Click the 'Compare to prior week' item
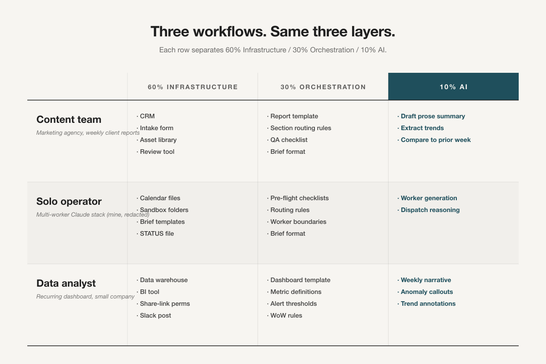Image resolution: width=546 pixels, height=364 pixels. (x=434, y=140)
